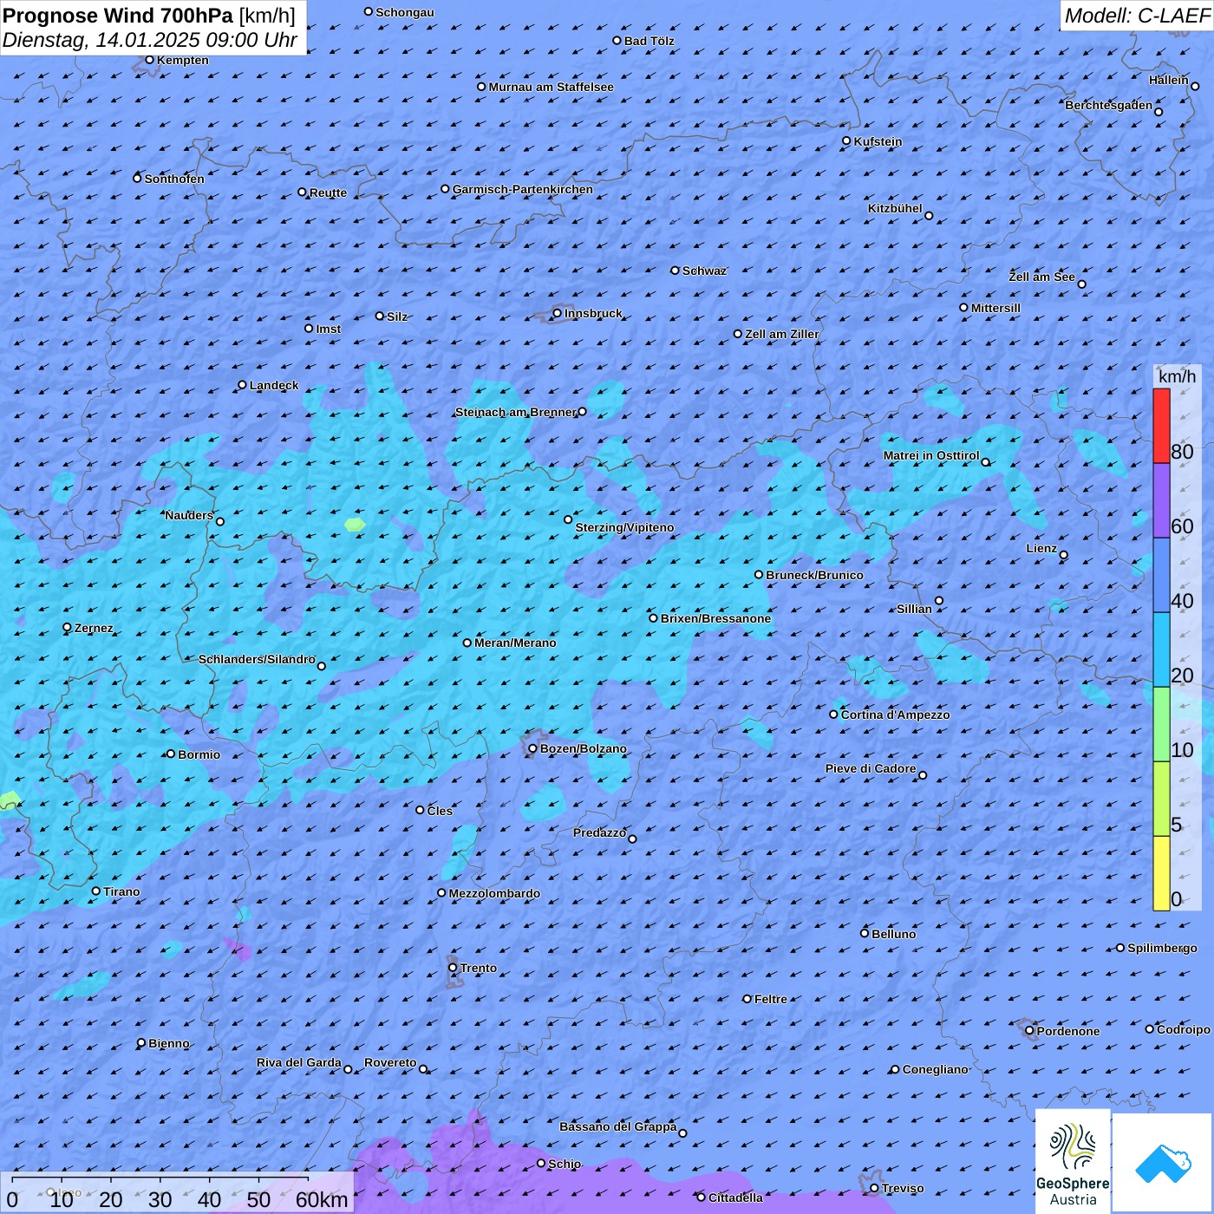
Task: Click the red color legend segment above 80
Action: 1161,426
